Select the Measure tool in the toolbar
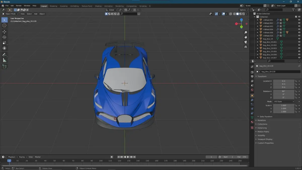 point(4,60)
